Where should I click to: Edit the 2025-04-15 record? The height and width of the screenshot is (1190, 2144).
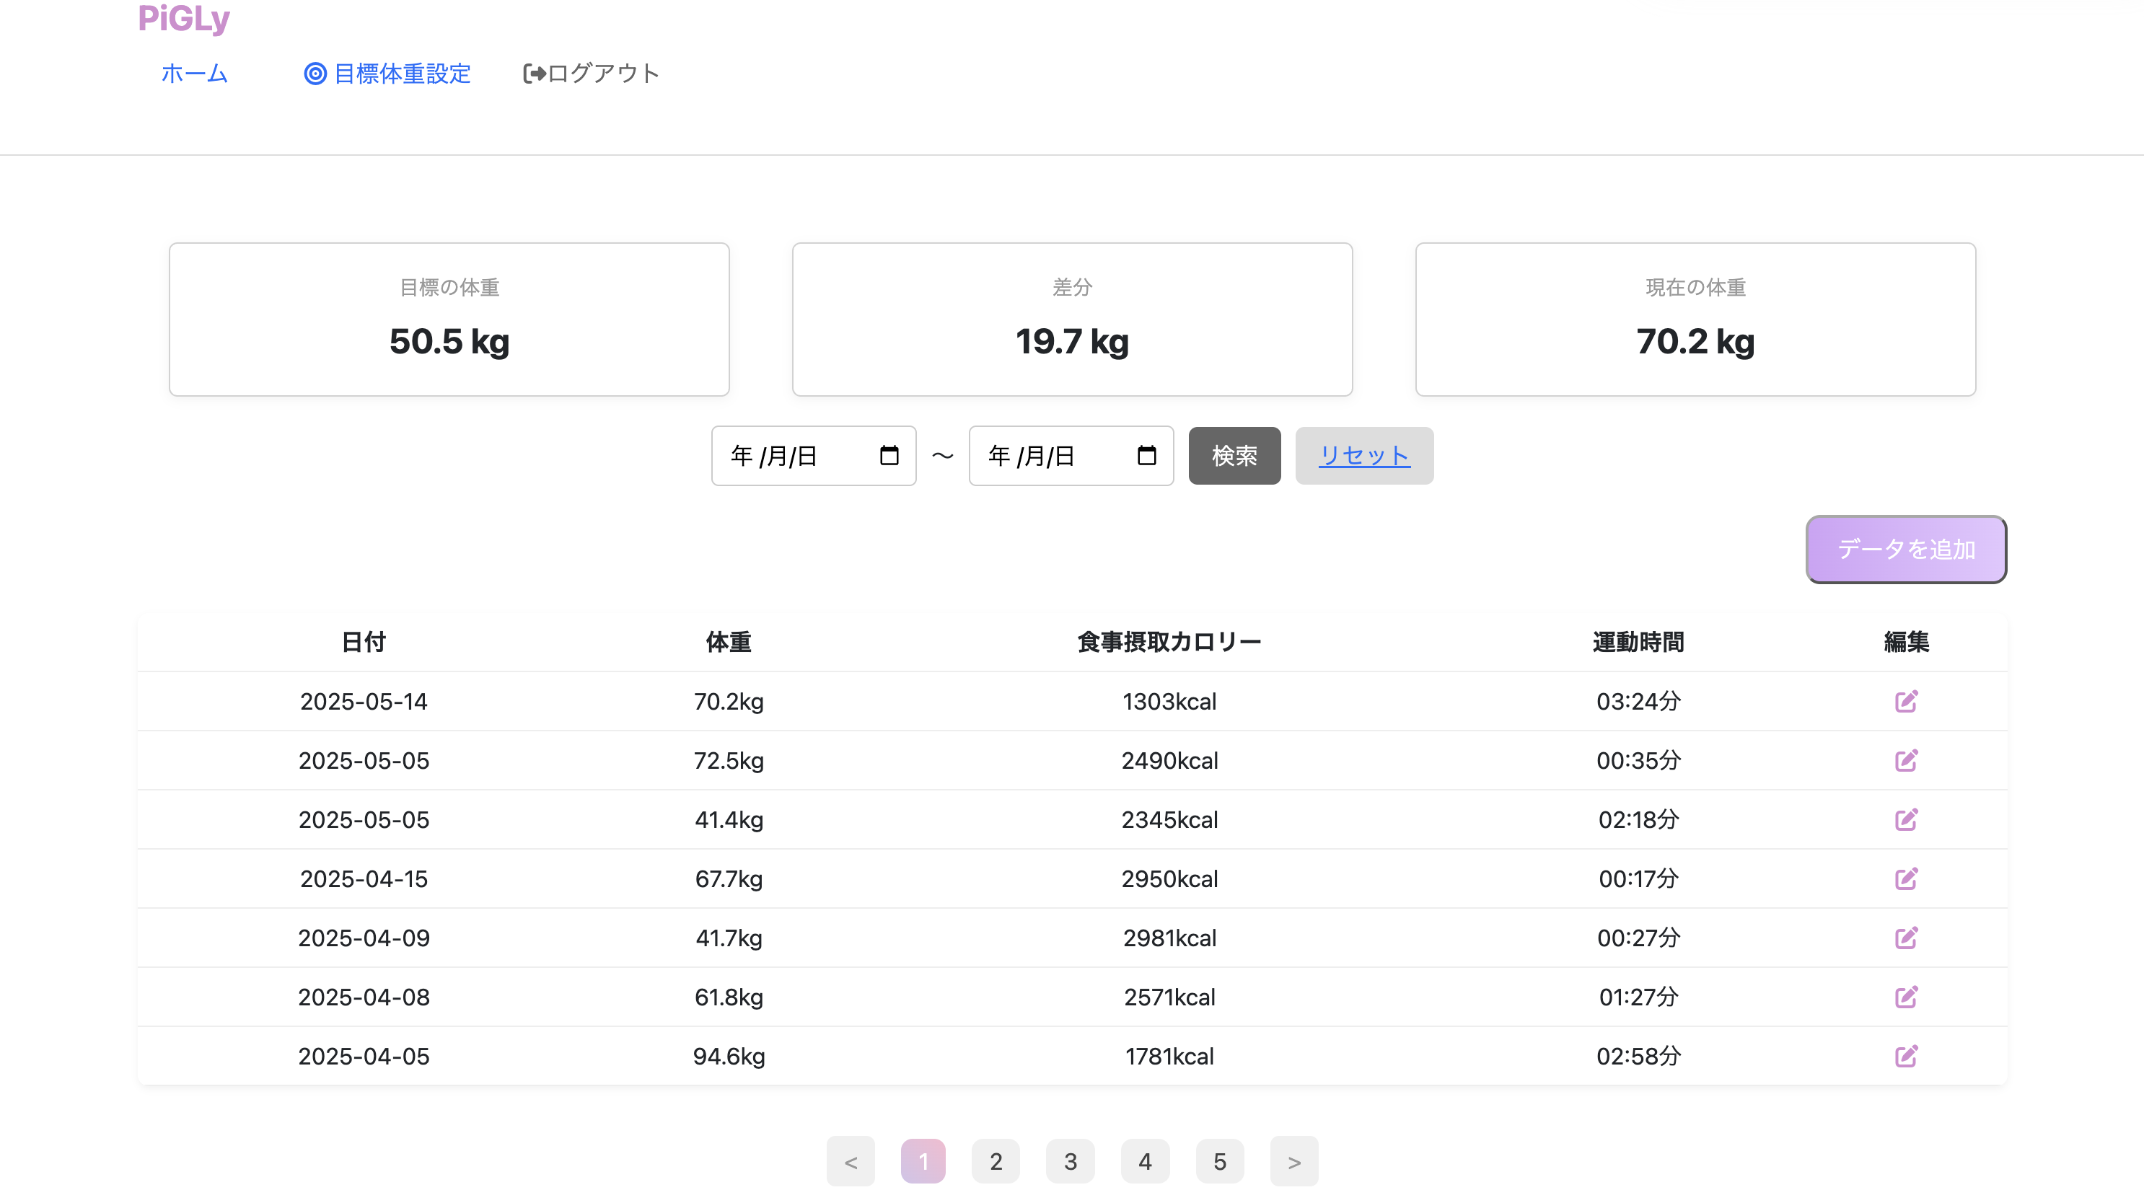coord(1906,878)
